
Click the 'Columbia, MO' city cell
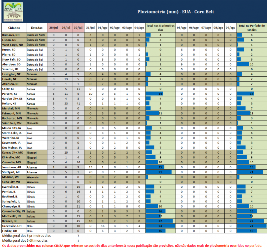14,162
